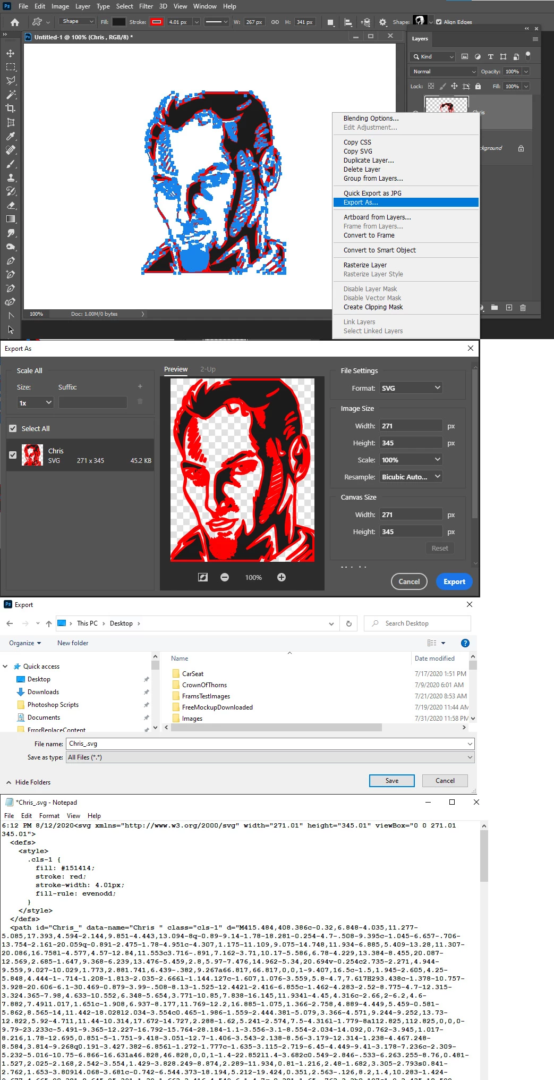Toggle Select All checkbox in Export As

13,428
